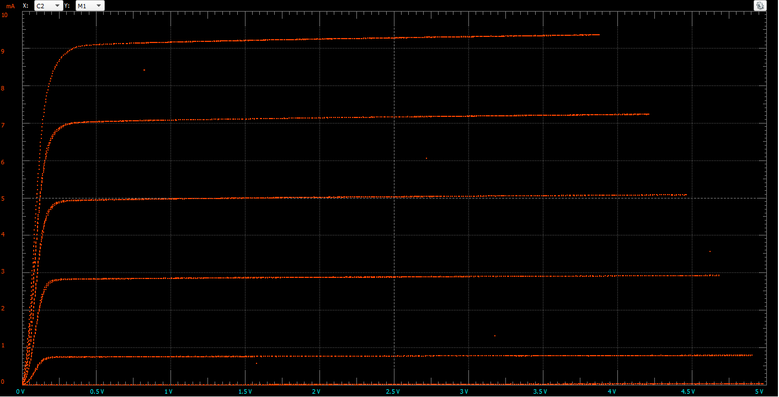Screen dimensions: 779x397
Task: Click the isolated data point near 6 mA
Action: point(426,158)
